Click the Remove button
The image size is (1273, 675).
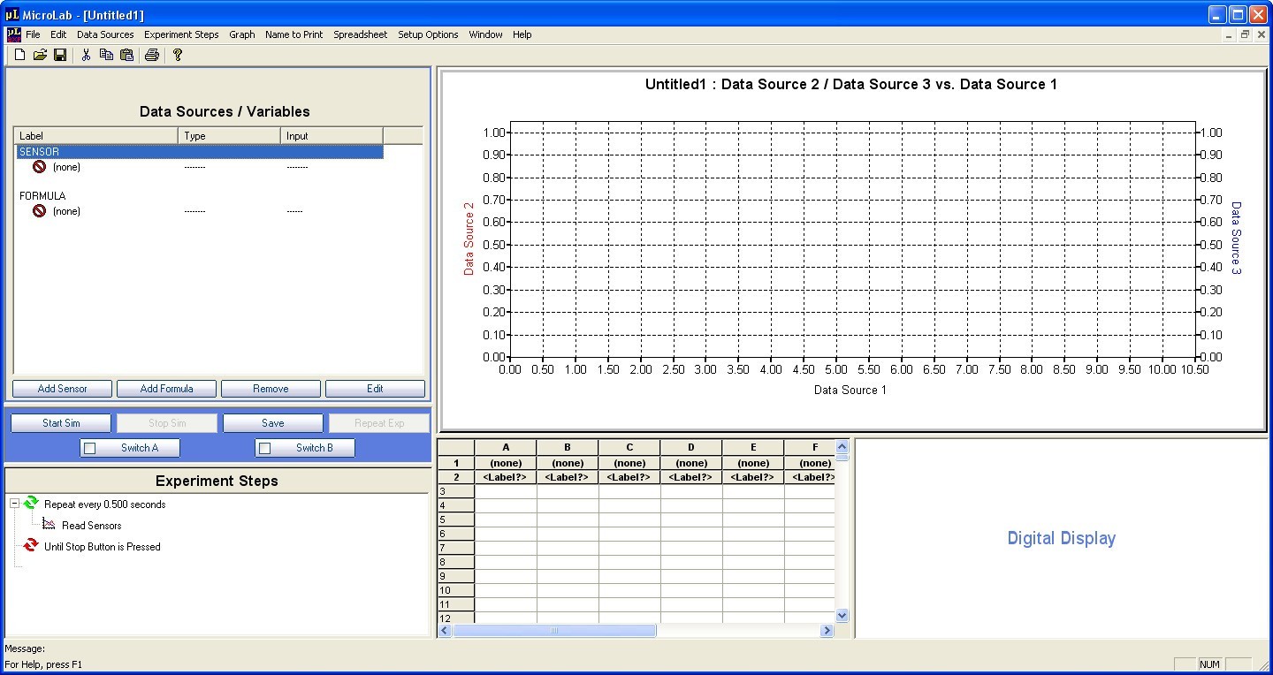click(271, 389)
